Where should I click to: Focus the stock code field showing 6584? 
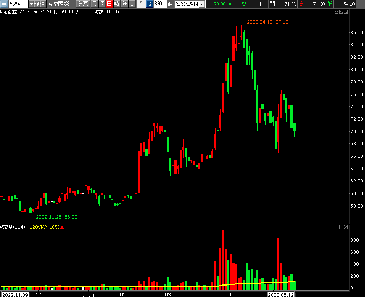[18, 4]
